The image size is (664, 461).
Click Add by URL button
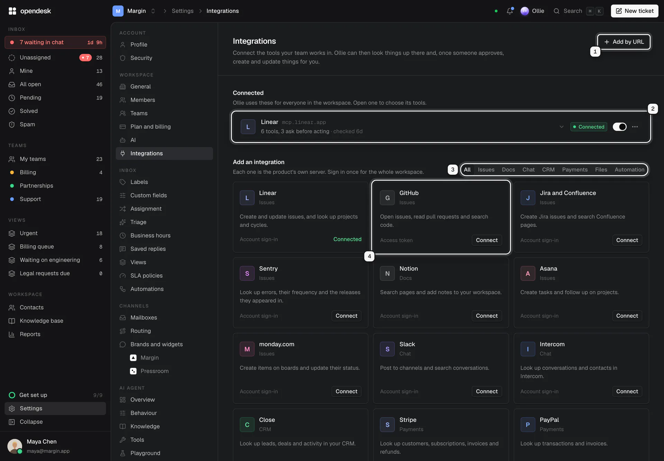(x=624, y=42)
